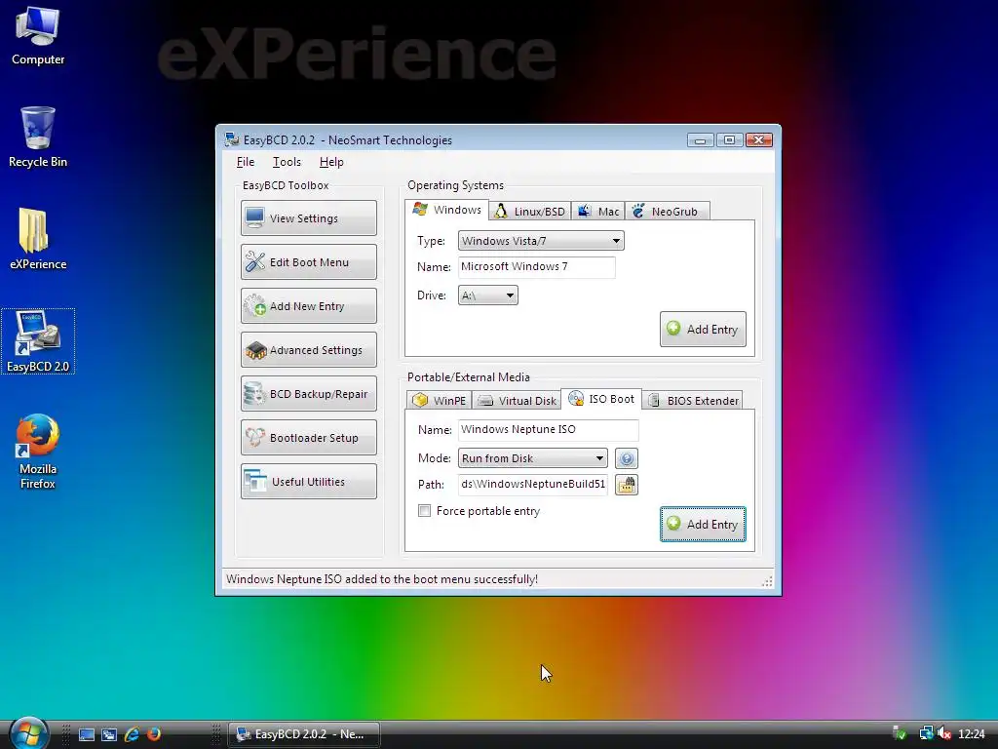
Task: Click the Windows Start orb
Action: [28, 732]
